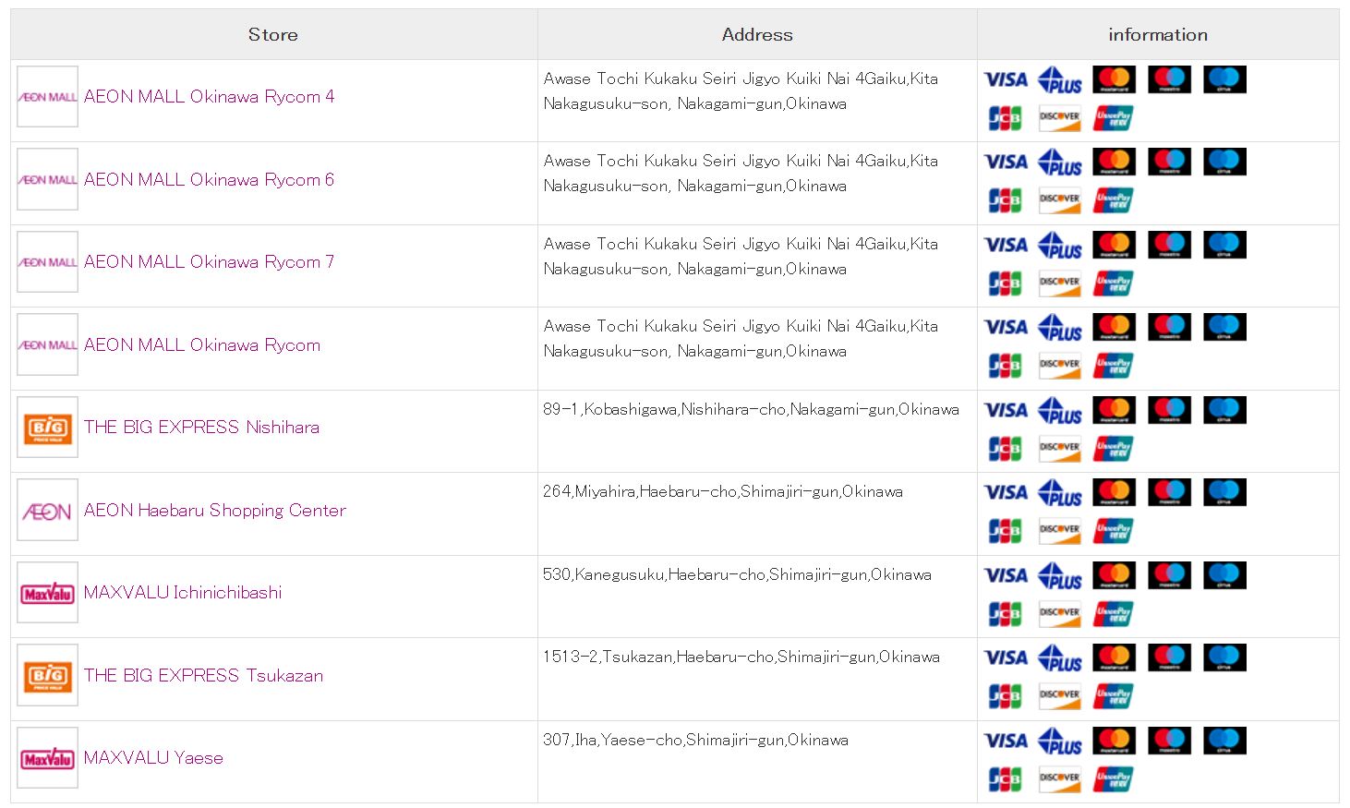Click the "Awase Tochi Kukaku" address in Rycom 6 row
1350x808 pixels.
coord(741,174)
